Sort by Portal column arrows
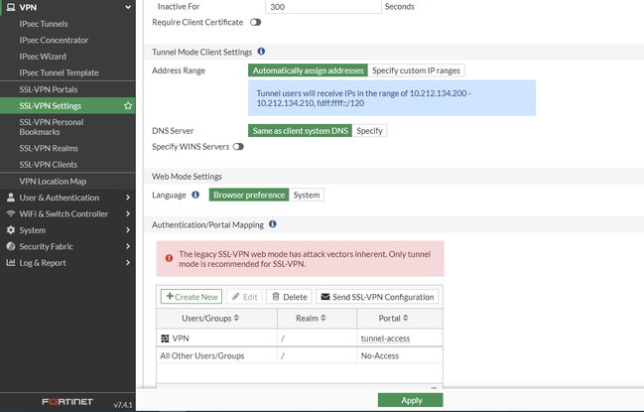The image size is (644, 412). [406, 318]
